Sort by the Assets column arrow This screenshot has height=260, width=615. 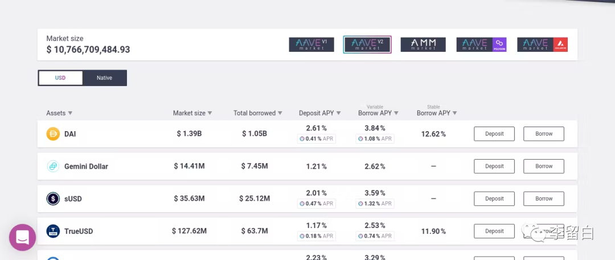click(70, 113)
